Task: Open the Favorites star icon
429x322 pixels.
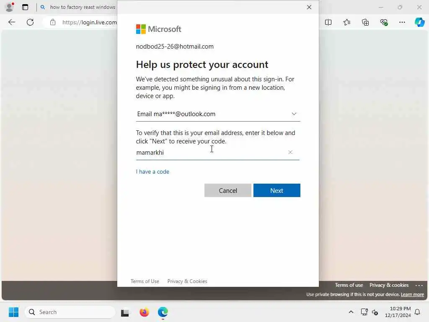Action: click(346, 22)
